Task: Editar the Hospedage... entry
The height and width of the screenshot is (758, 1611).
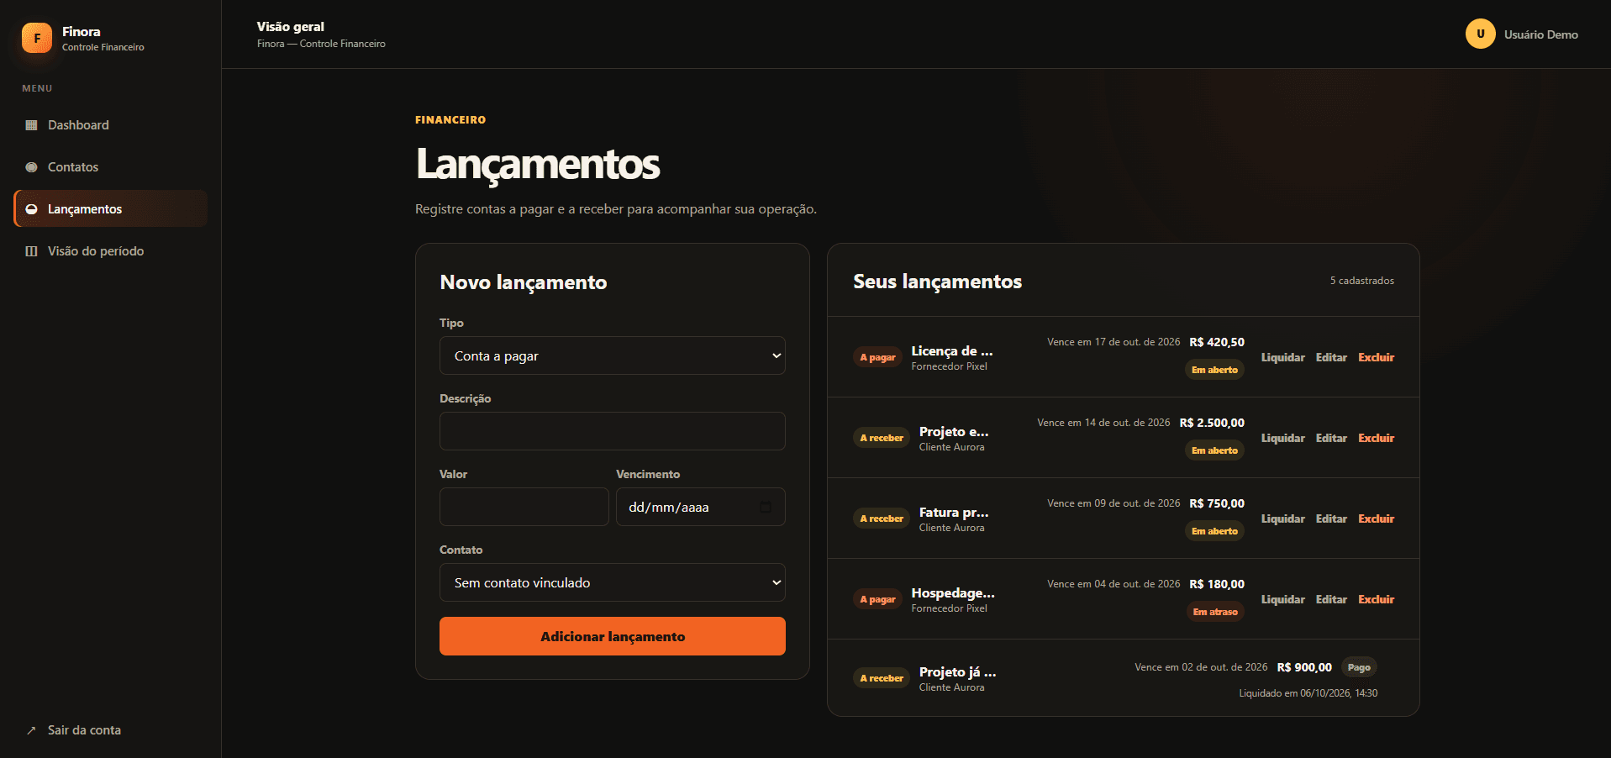Action: [x=1331, y=599]
